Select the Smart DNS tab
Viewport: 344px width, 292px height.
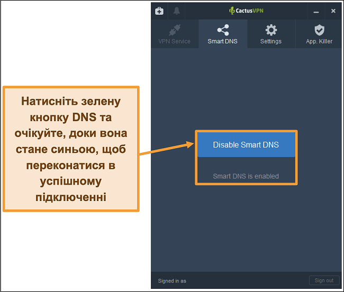coord(223,34)
